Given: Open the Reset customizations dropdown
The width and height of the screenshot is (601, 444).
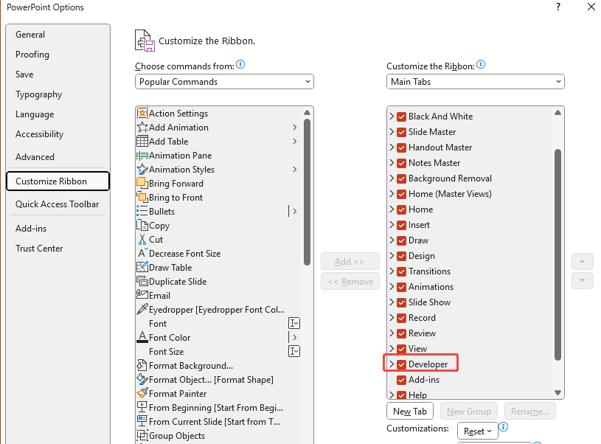Looking at the screenshot, I should tap(477, 431).
